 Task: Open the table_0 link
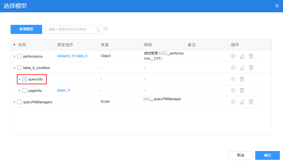[x=82, y=56]
